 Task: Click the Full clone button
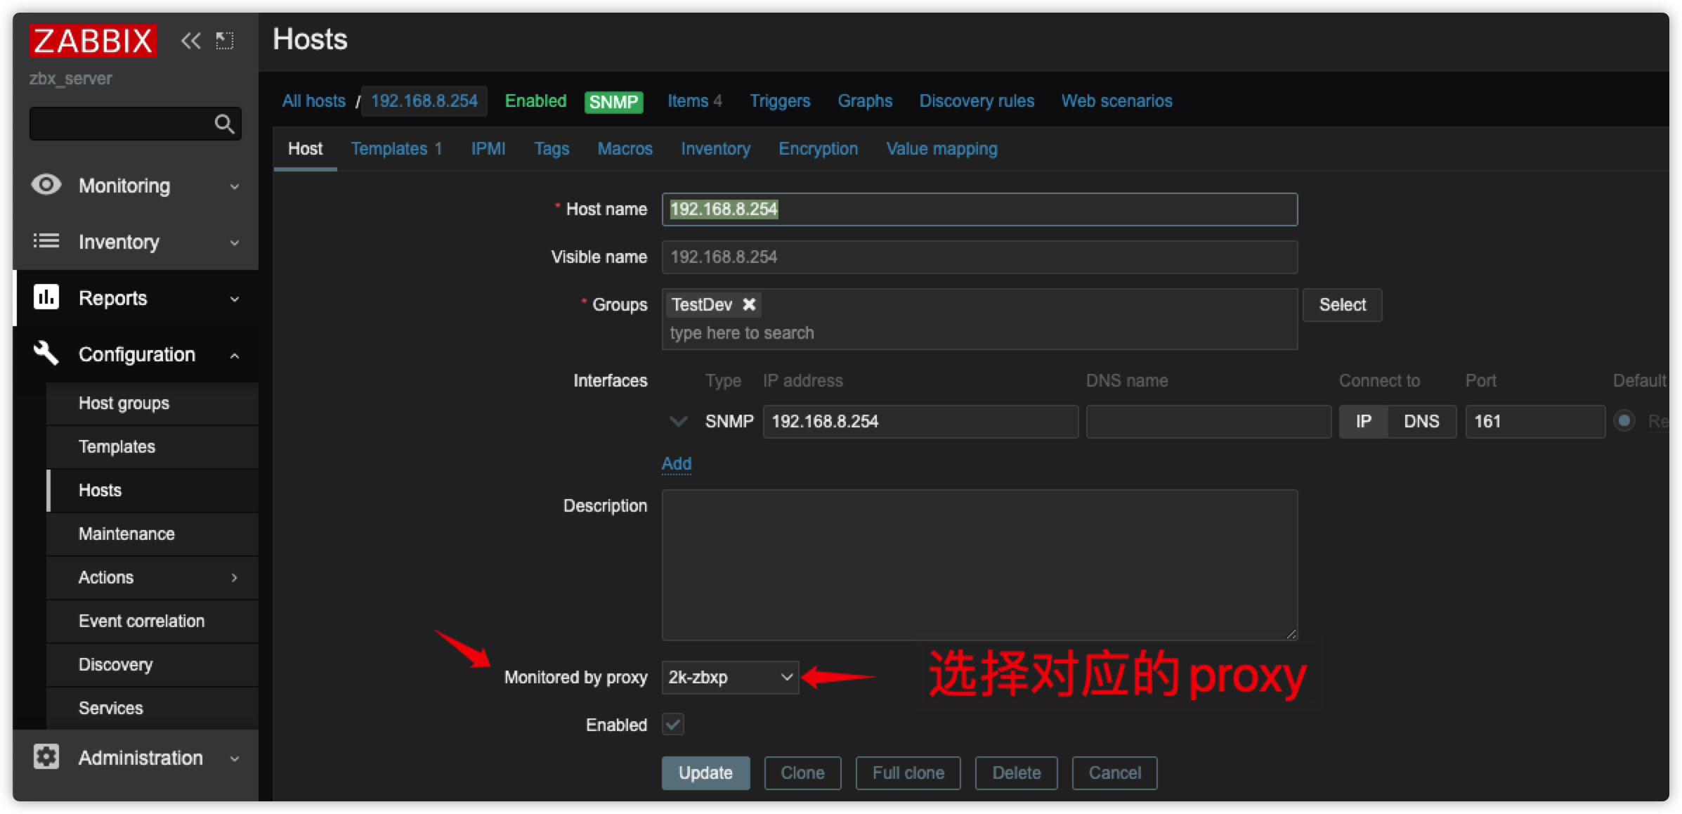tap(908, 773)
